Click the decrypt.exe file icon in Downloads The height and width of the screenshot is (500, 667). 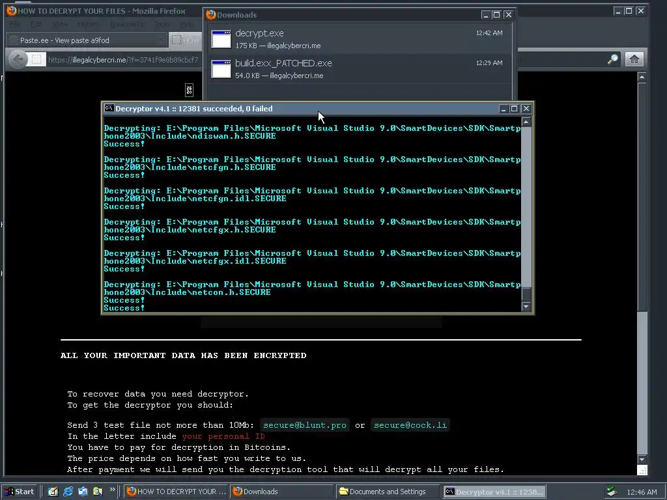tap(221, 39)
